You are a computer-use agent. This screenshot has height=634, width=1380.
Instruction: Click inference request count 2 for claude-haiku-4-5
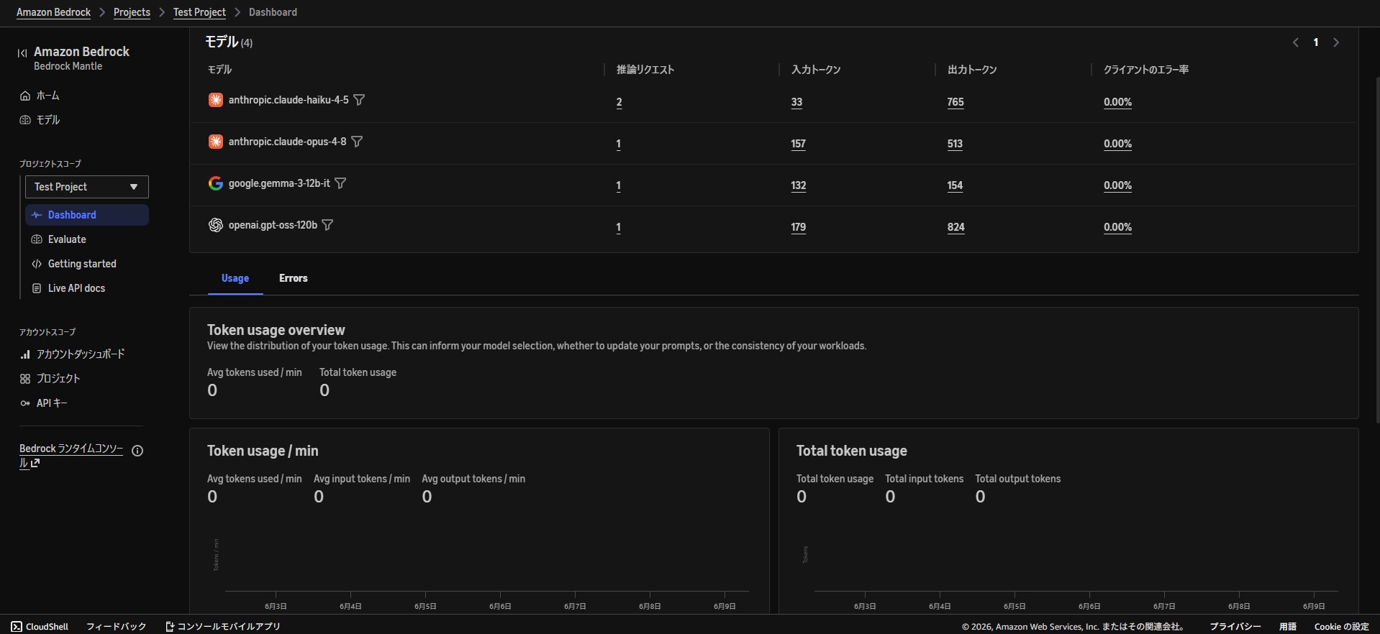(619, 102)
